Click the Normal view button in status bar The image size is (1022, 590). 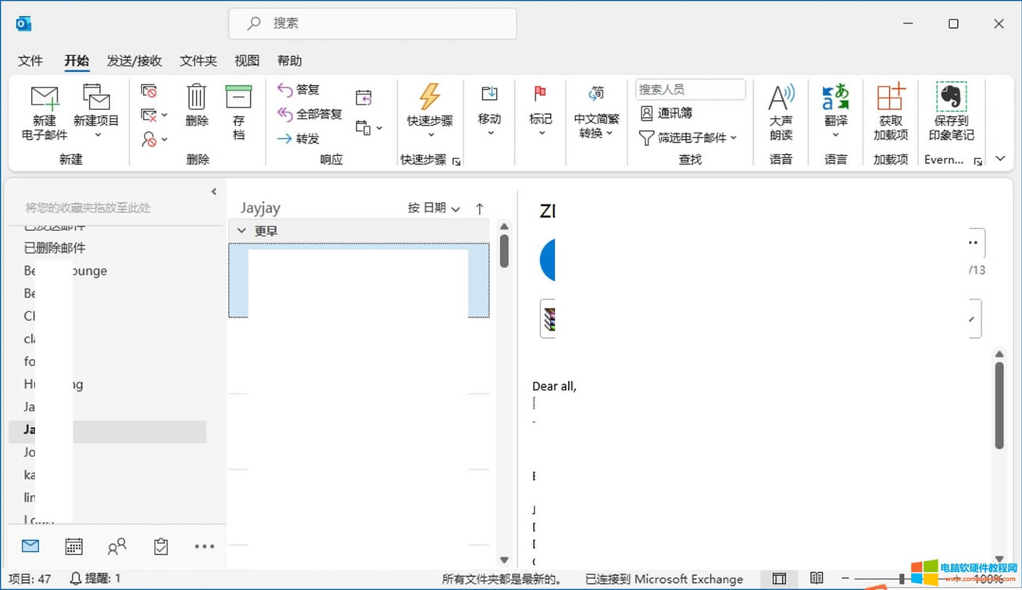click(779, 578)
